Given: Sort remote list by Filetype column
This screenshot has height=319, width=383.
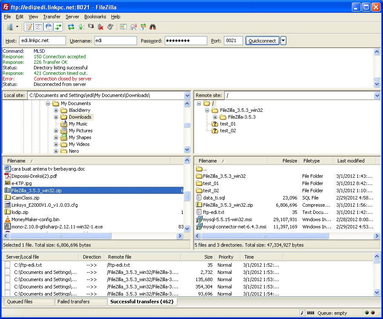Looking at the screenshot, I should (316, 161).
